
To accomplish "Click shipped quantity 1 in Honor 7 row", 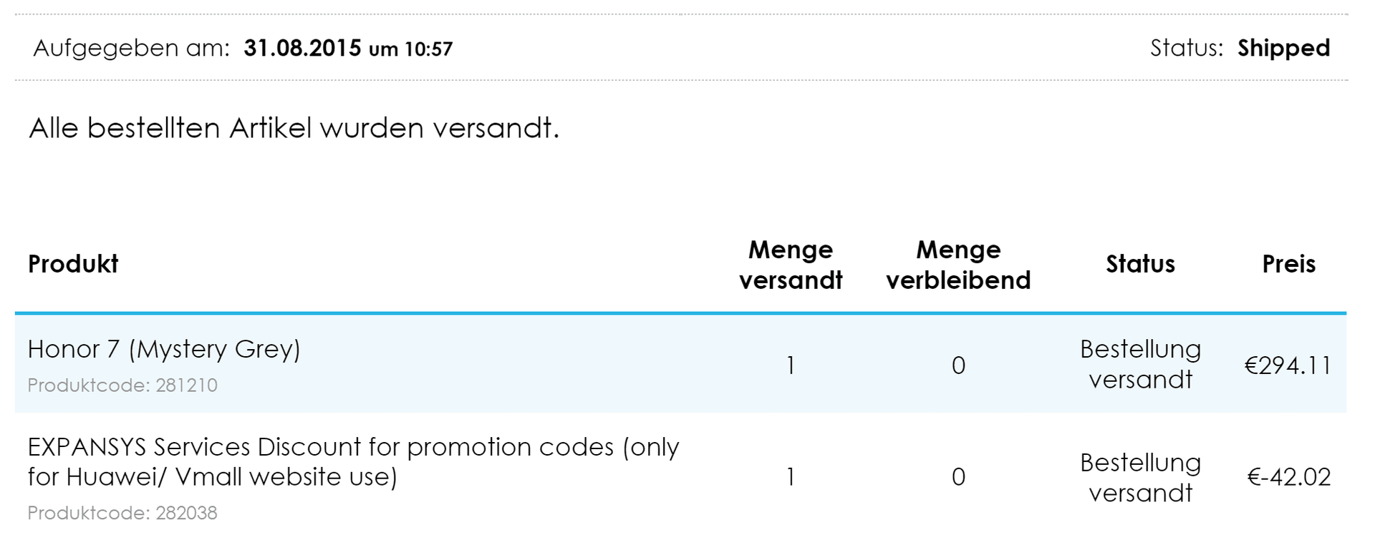I will tap(791, 365).
